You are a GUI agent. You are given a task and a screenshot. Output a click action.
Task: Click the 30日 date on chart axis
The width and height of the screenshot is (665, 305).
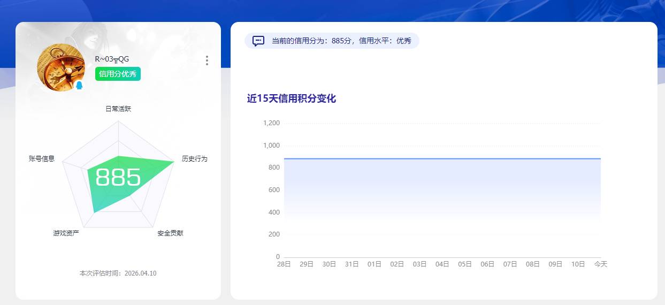(x=329, y=264)
